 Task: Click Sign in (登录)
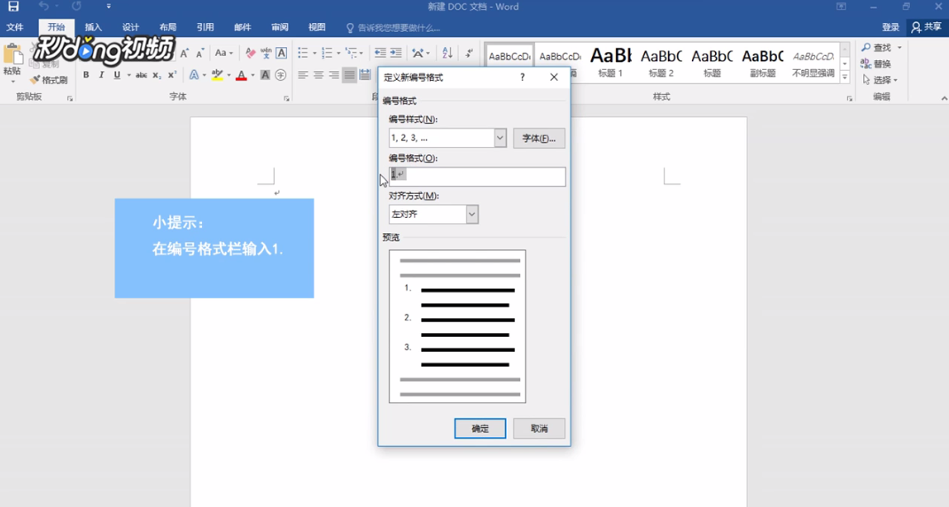pos(891,27)
